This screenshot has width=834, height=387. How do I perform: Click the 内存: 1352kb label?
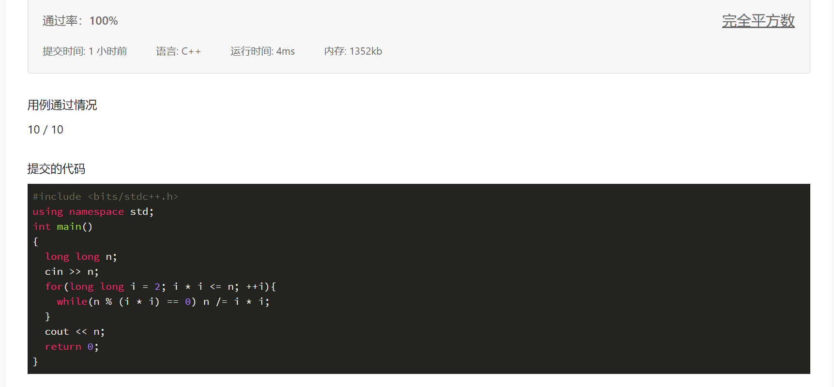click(x=353, y=51)
